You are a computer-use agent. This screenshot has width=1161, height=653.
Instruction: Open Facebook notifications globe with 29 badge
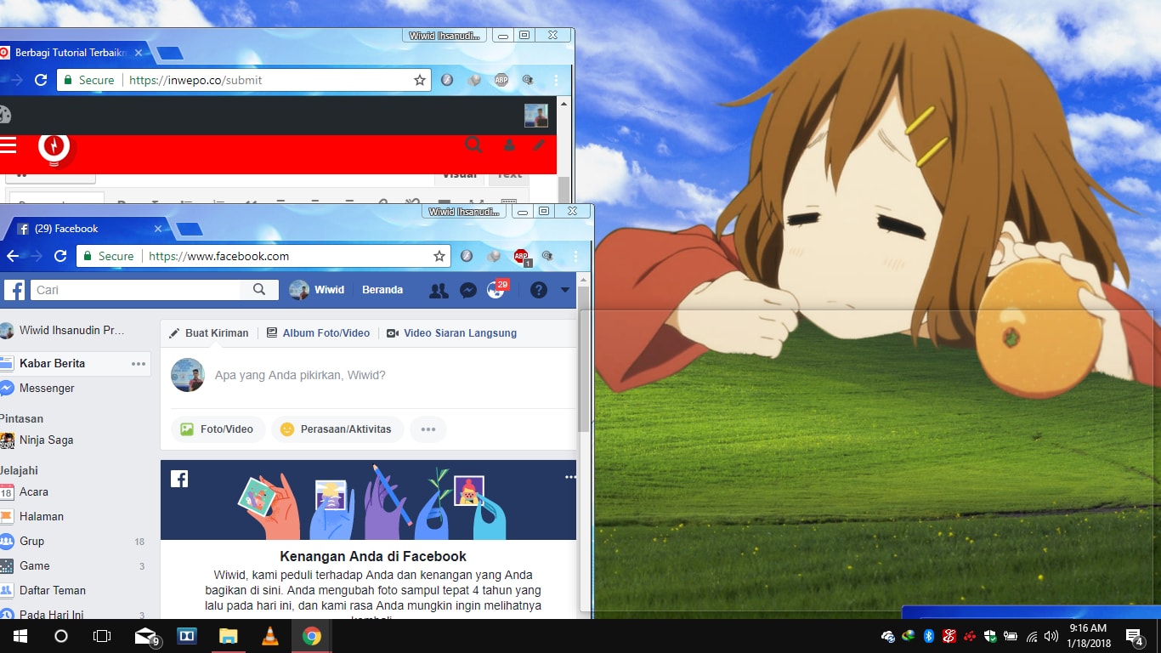(x=496, y=290)
